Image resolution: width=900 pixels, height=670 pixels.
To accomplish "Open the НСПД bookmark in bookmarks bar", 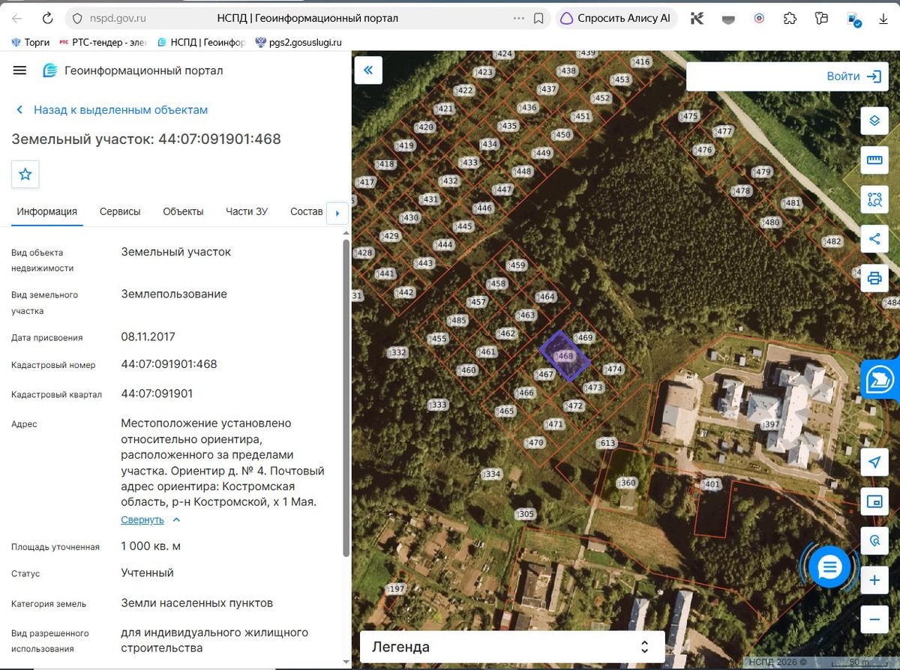I will click(x=202, y=42).
